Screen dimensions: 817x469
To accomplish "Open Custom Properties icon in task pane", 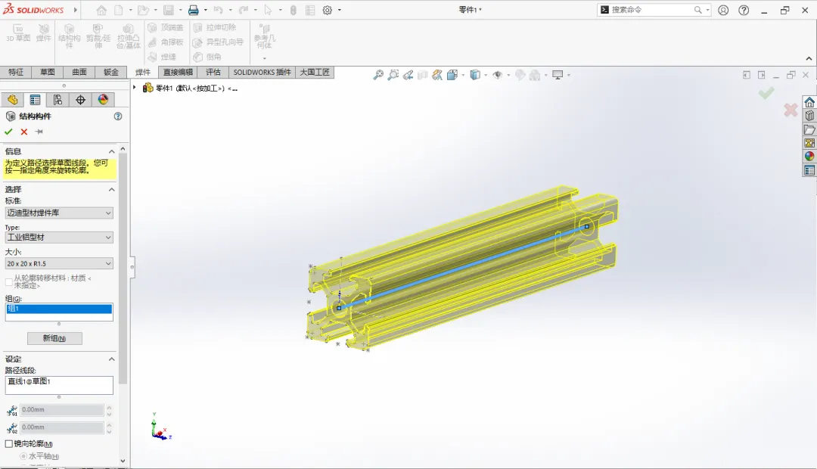I will click(x=809, y=170).
